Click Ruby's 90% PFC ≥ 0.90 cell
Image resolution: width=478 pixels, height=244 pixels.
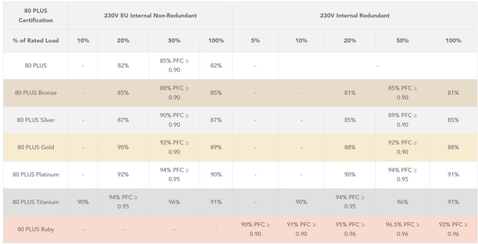[255, 229]
